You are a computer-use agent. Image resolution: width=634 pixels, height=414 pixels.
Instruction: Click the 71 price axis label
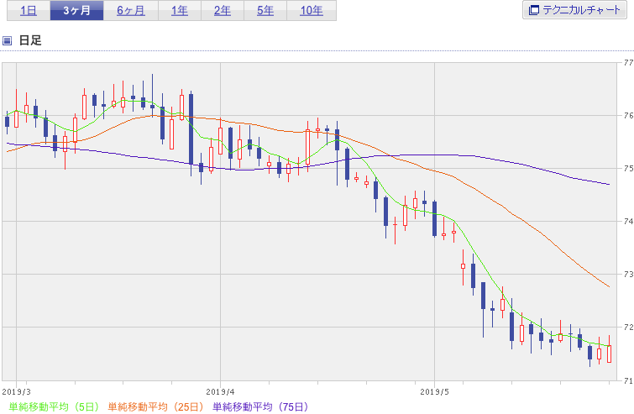click(x=628, y=380)
